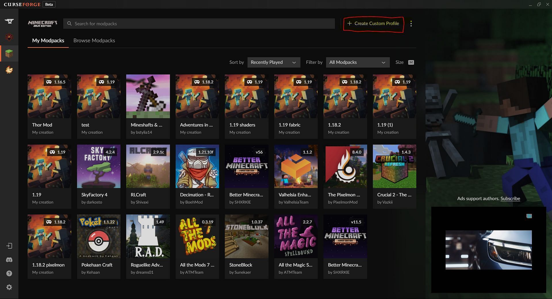Click the 'by Vazkii' author text

[385, 202]
